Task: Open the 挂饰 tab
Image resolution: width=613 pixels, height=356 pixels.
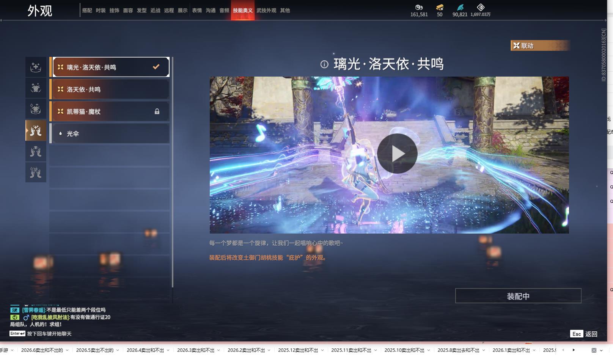Action: (115, 11)
